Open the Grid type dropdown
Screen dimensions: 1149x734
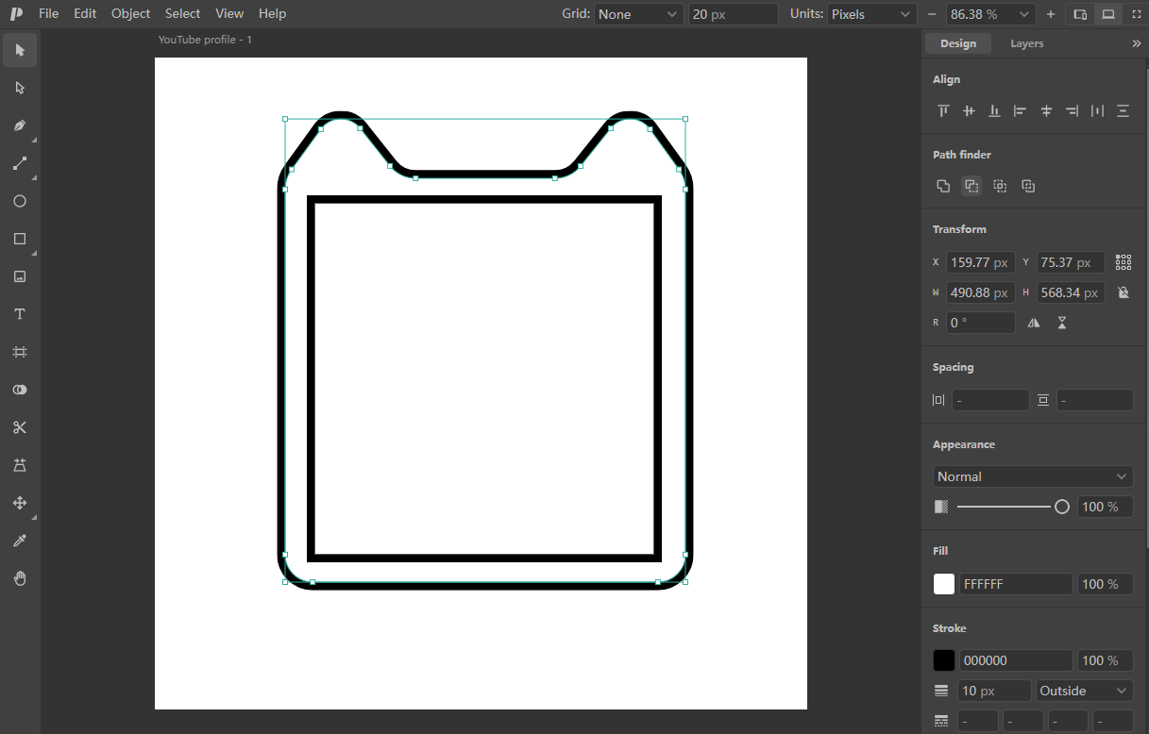point(638,14)
